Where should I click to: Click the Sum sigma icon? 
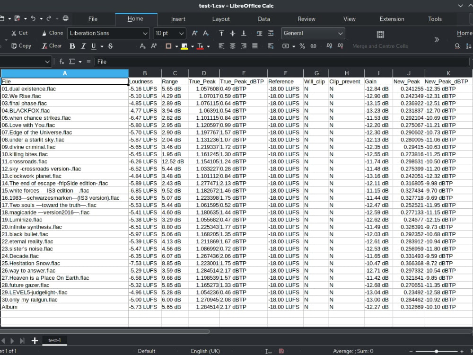pyautogui.click(x=72, y=62)
